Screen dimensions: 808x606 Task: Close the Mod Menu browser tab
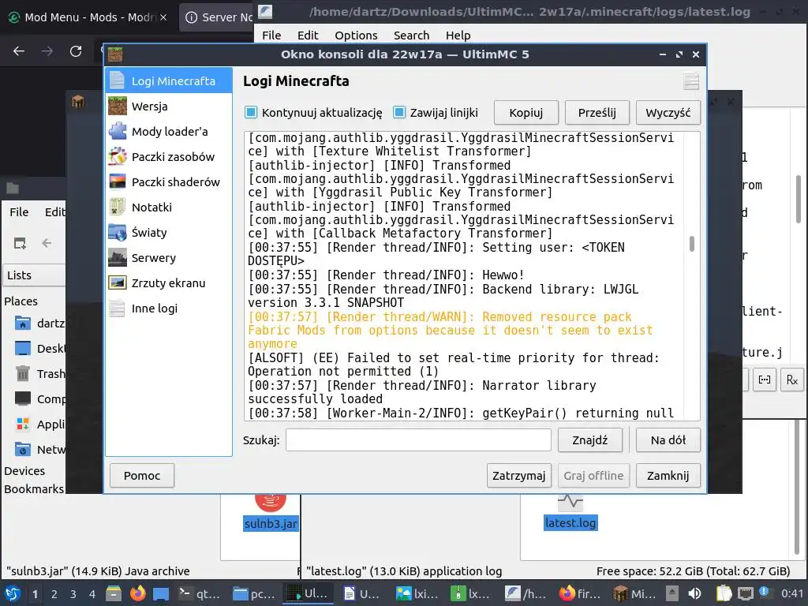point(163,17)
